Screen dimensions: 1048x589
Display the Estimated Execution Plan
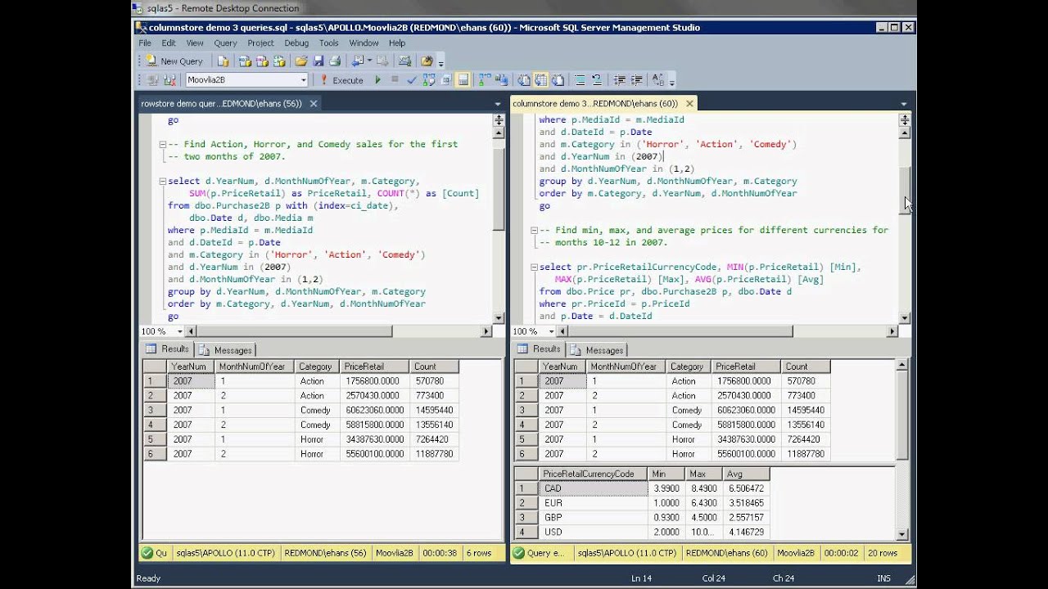(429, 80)
